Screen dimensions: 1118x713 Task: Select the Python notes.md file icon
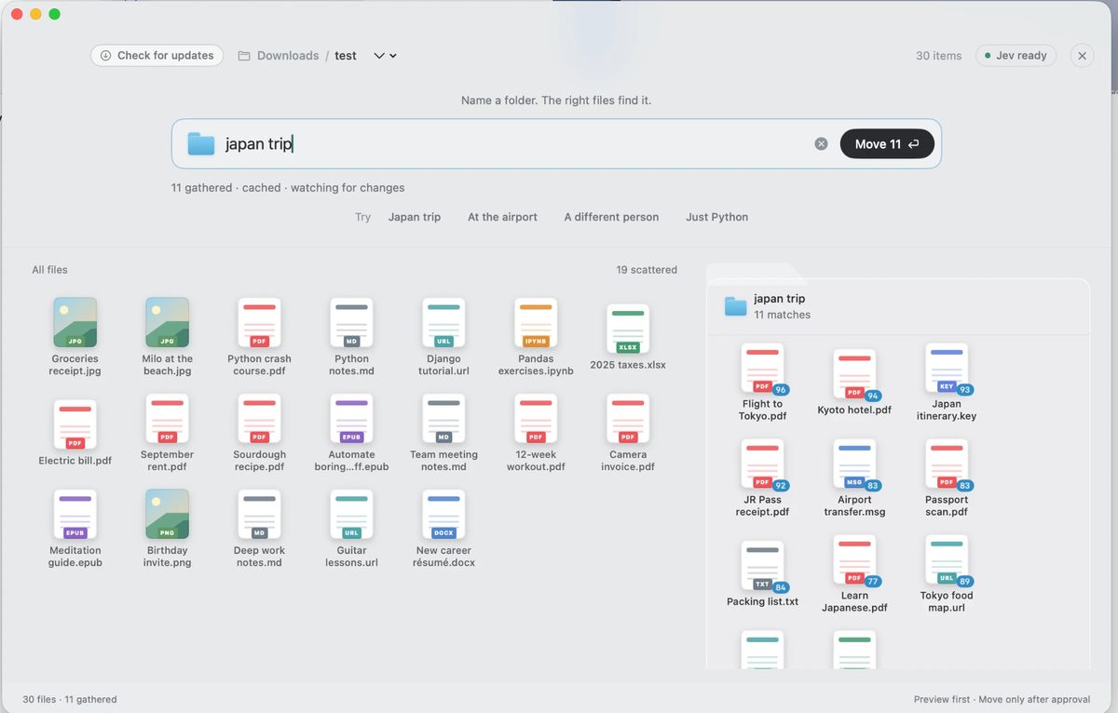click(351, 322)
